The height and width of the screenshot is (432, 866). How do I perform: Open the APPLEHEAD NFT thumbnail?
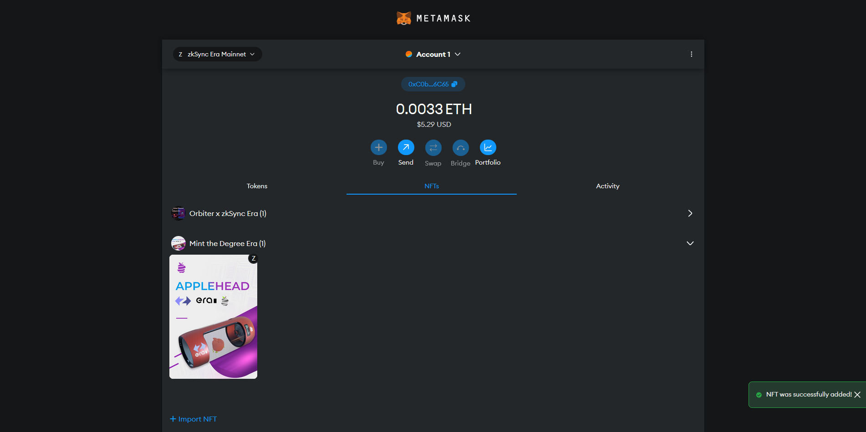click(213, 316)
